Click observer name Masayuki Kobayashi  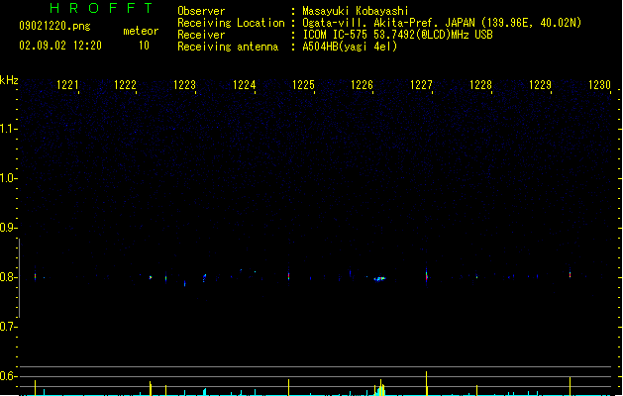click(x=356, y=11)
